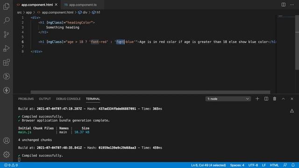Split the terminal panel
299x168 pixels.
point(266,99)
